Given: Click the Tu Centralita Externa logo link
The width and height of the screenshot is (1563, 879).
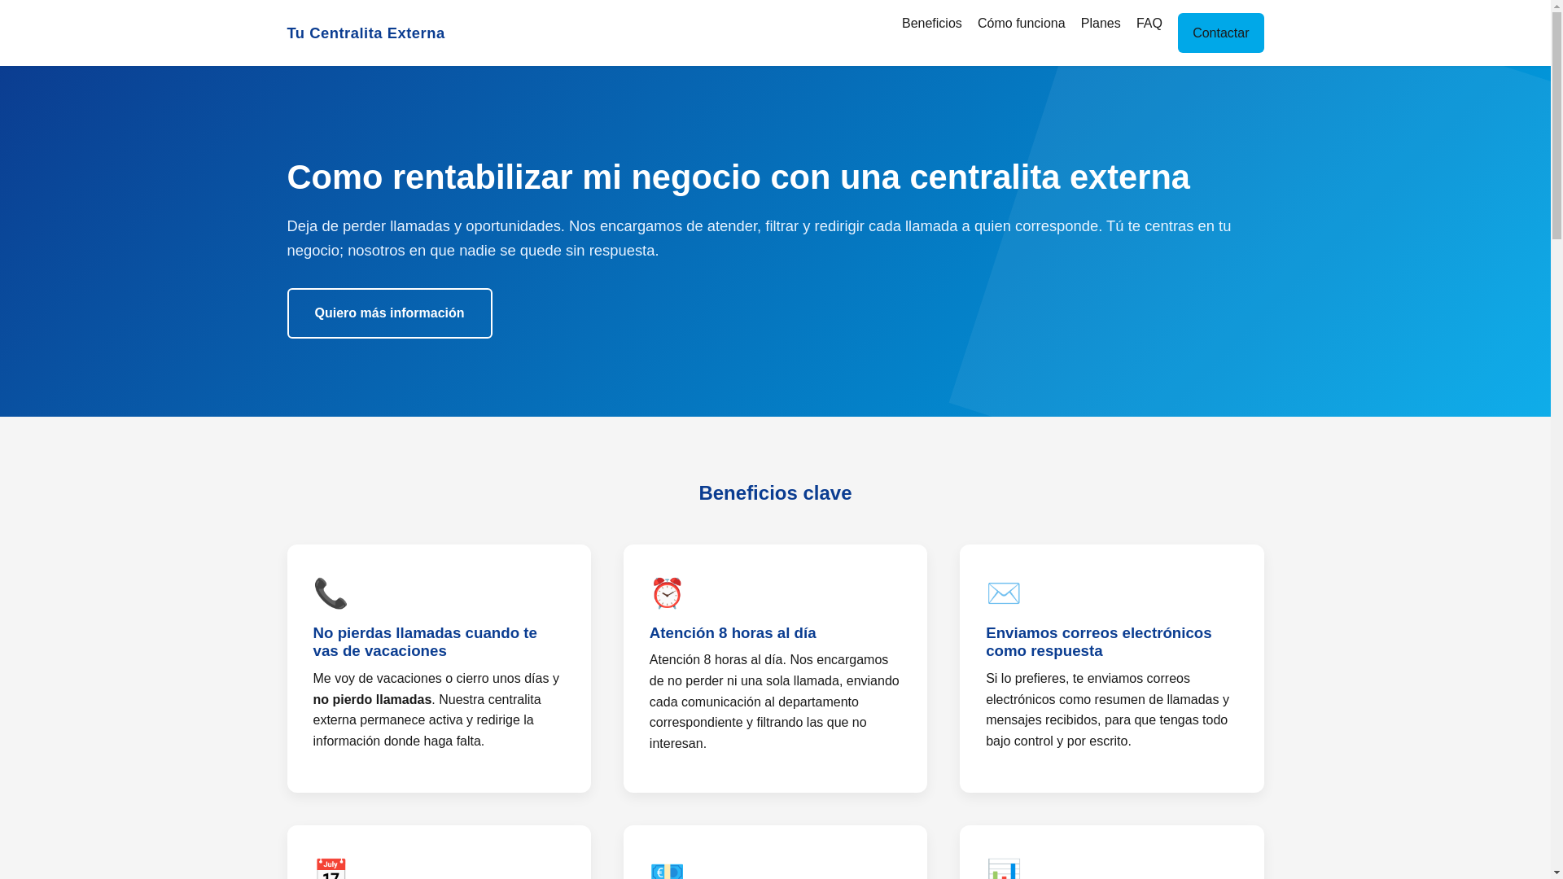Looking at the screenshot, I should click(366, 33).
